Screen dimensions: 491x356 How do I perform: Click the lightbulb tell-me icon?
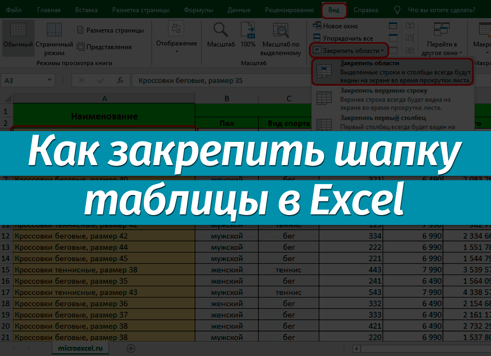pos(397,10)
